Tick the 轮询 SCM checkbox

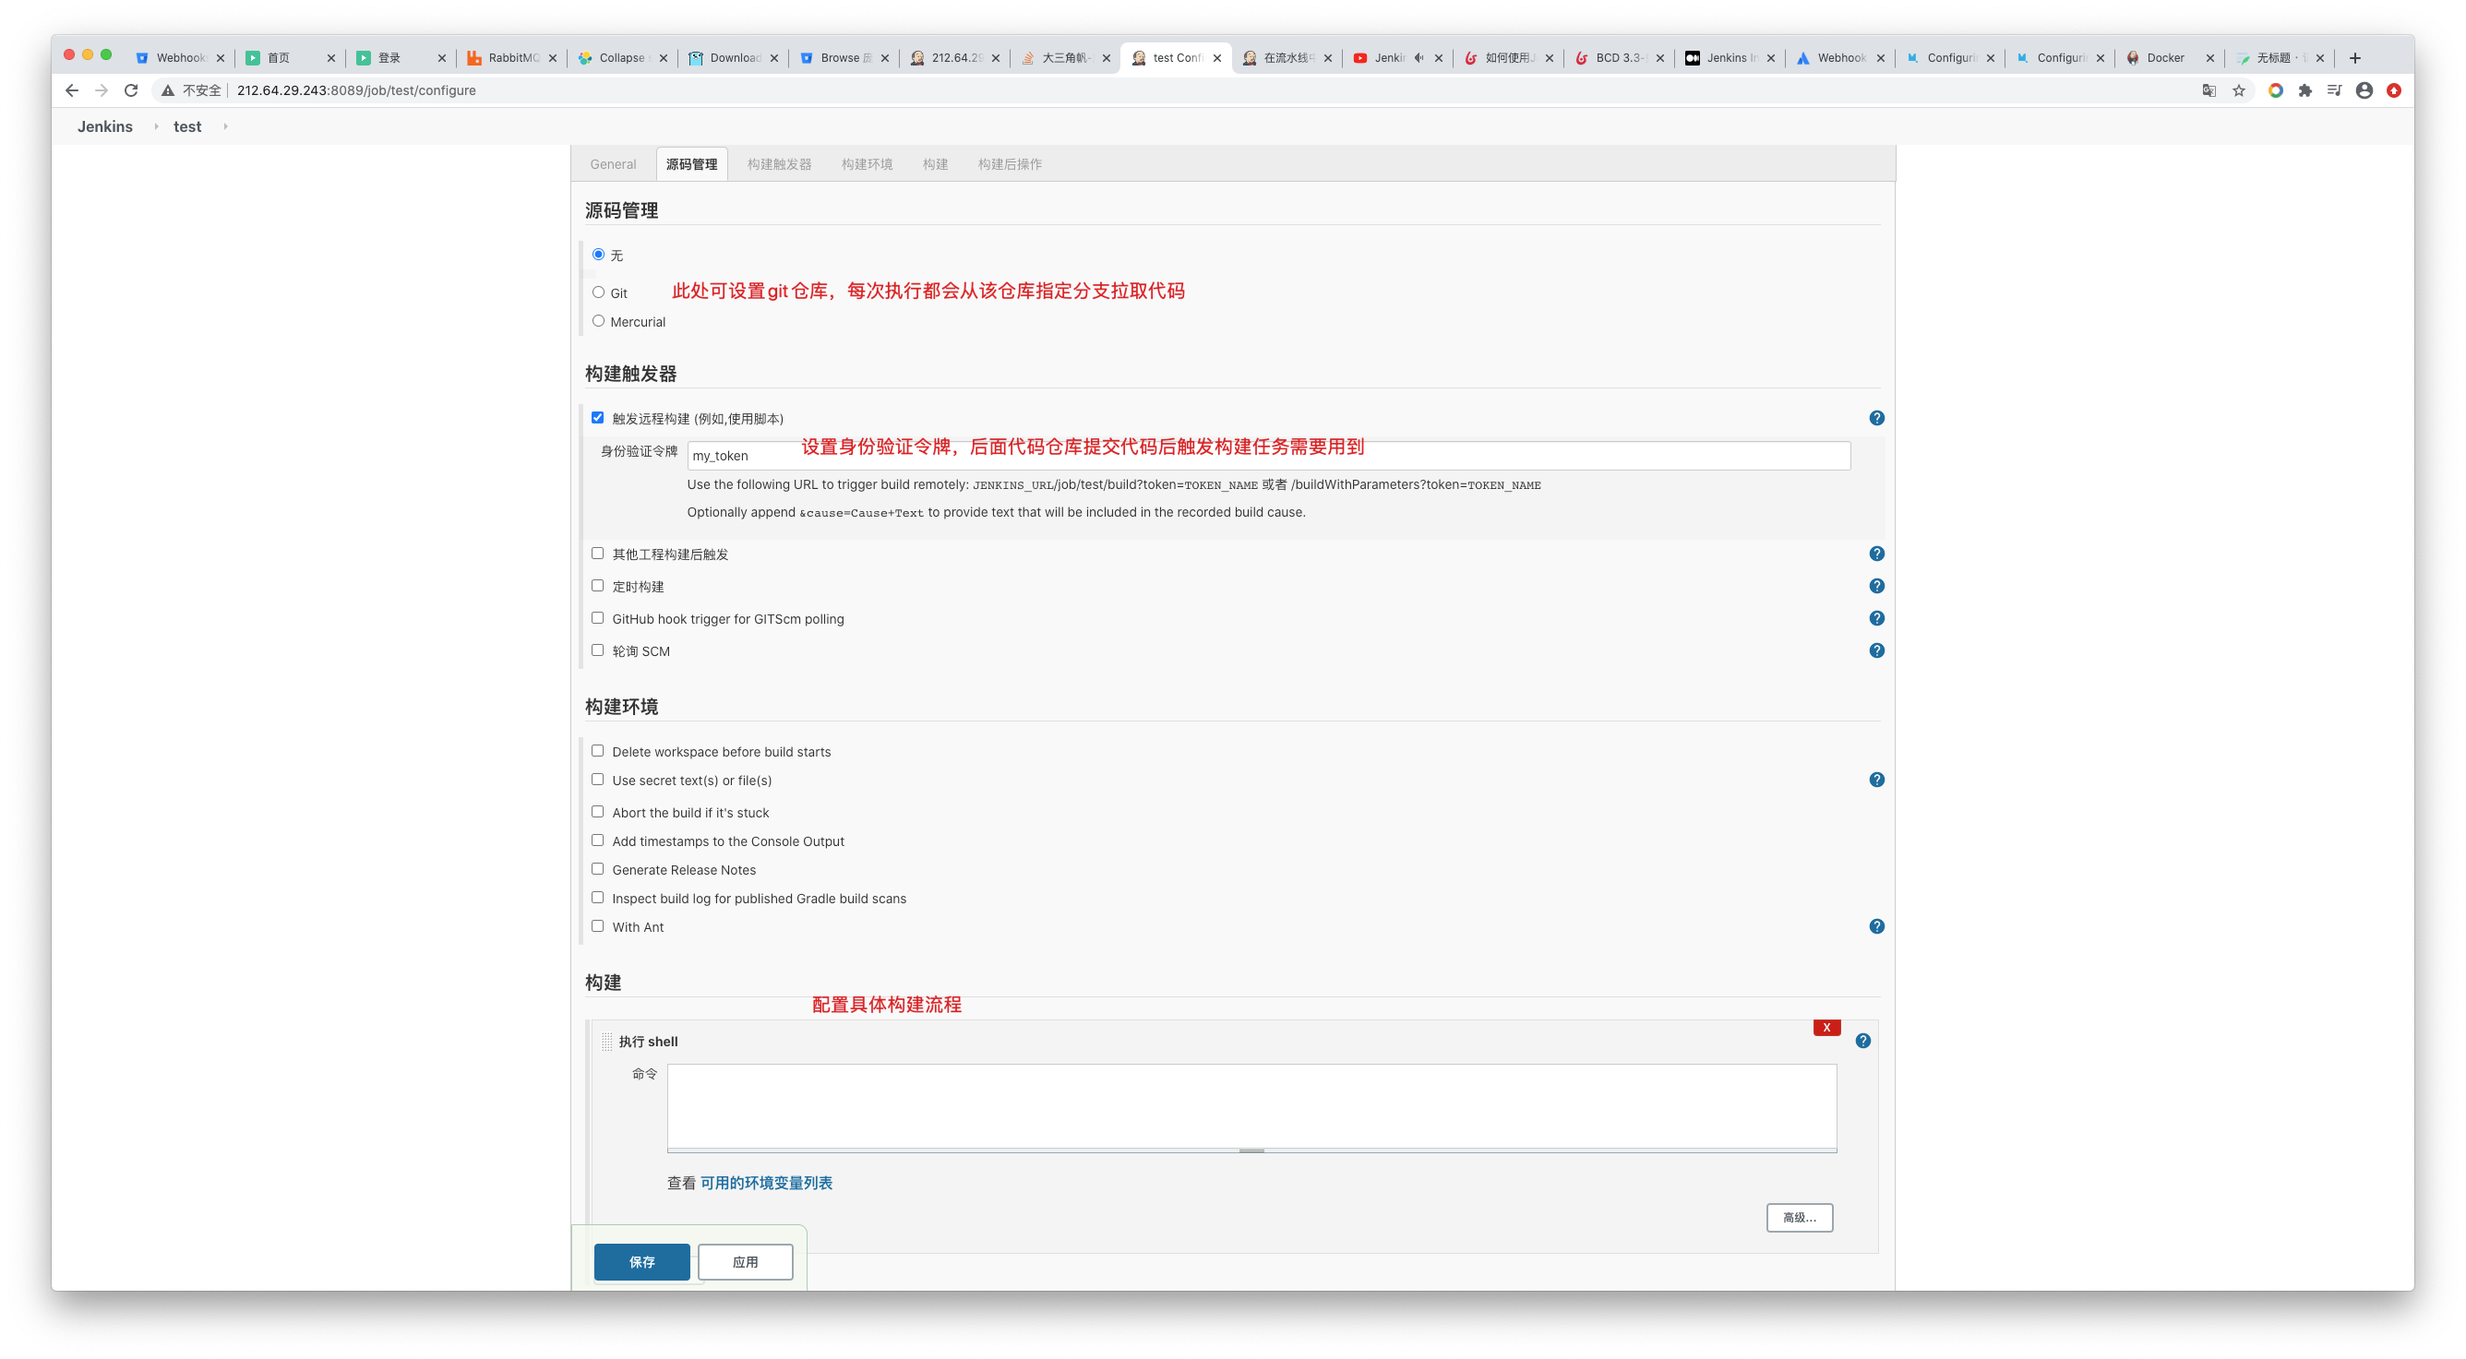[x=597, y=650]
